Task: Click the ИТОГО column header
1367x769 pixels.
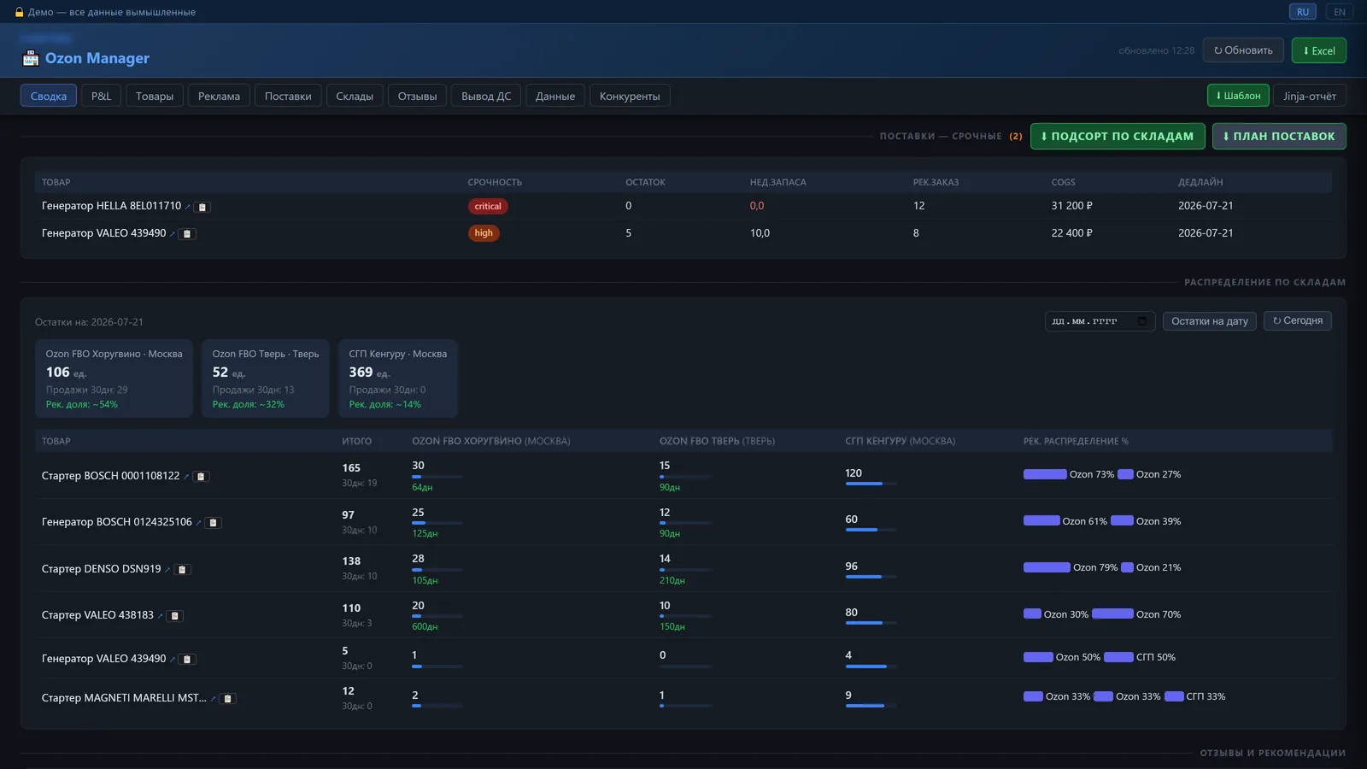Action: (357, 441)
